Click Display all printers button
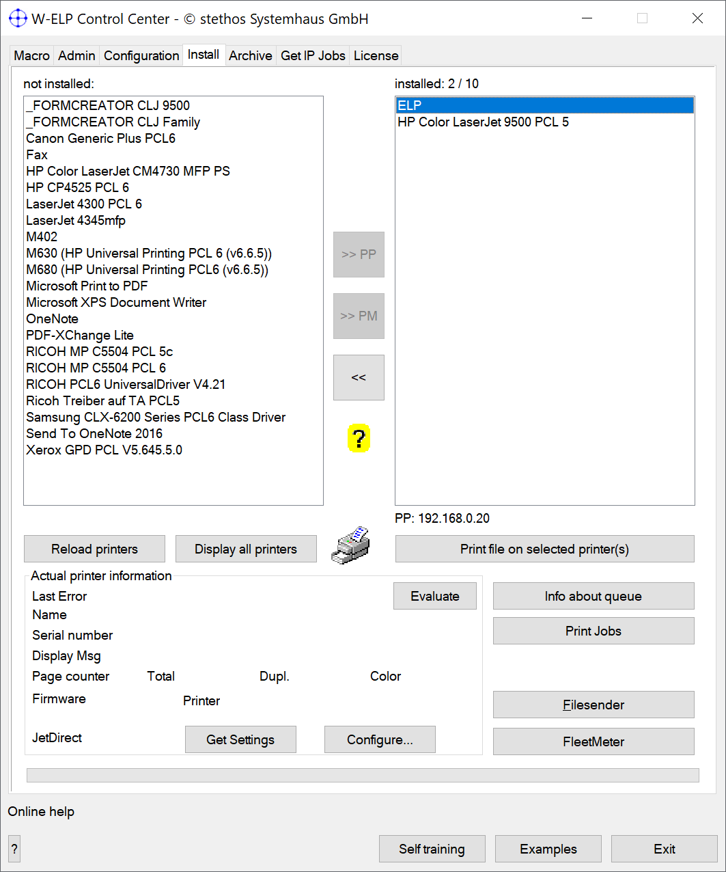The width and height of the screenshot is (726, 872). [x=246, y=549]
